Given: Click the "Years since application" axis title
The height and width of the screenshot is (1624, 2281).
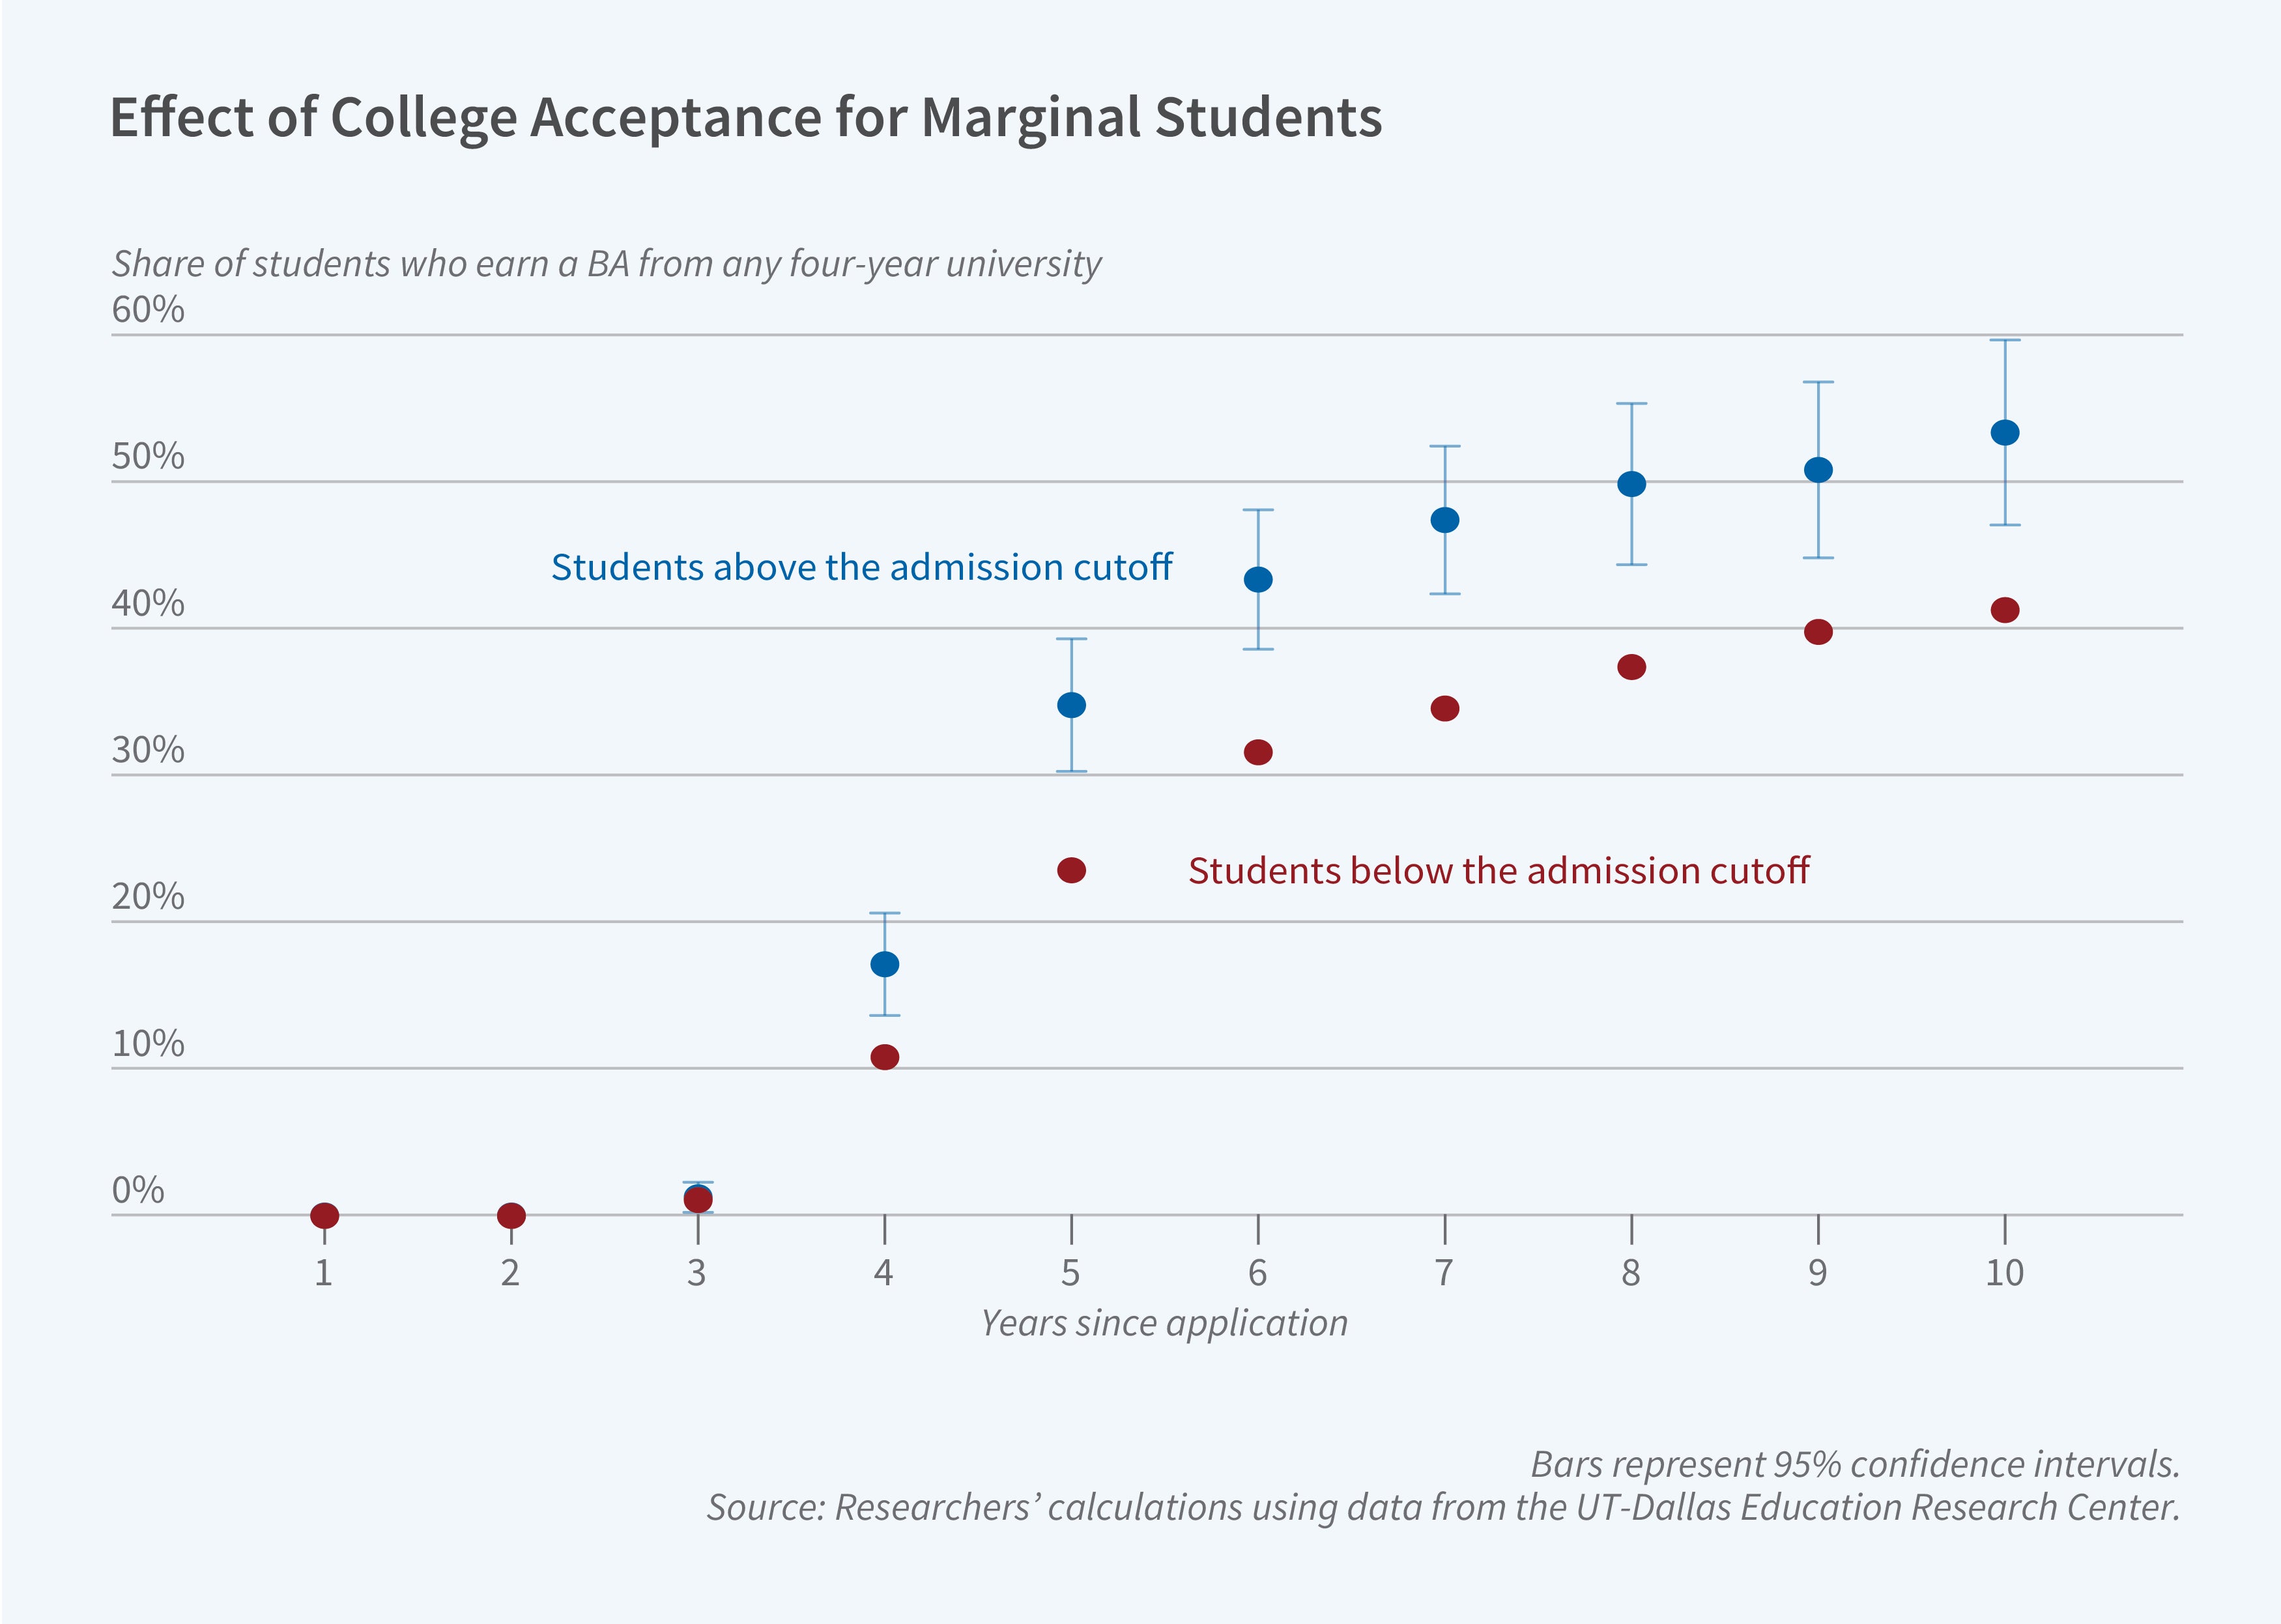Looking at the screenshot, I should click(x=1164, y=1323).
